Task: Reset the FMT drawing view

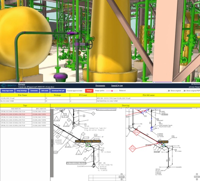Action: (197, 177)
